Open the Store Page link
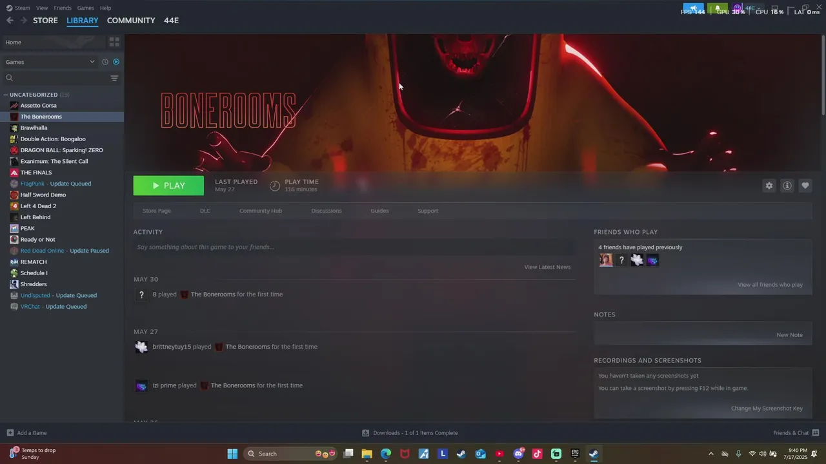 coord(157,211)
